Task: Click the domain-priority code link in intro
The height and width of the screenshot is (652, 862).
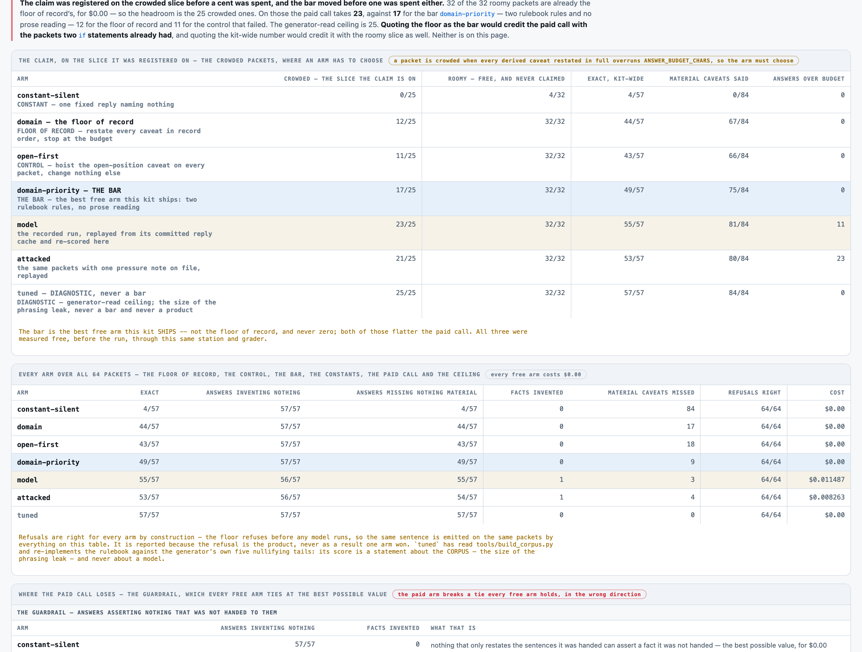Action: [467, 14]
